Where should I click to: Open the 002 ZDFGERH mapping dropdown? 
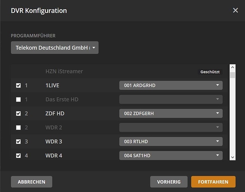point(171,113)
